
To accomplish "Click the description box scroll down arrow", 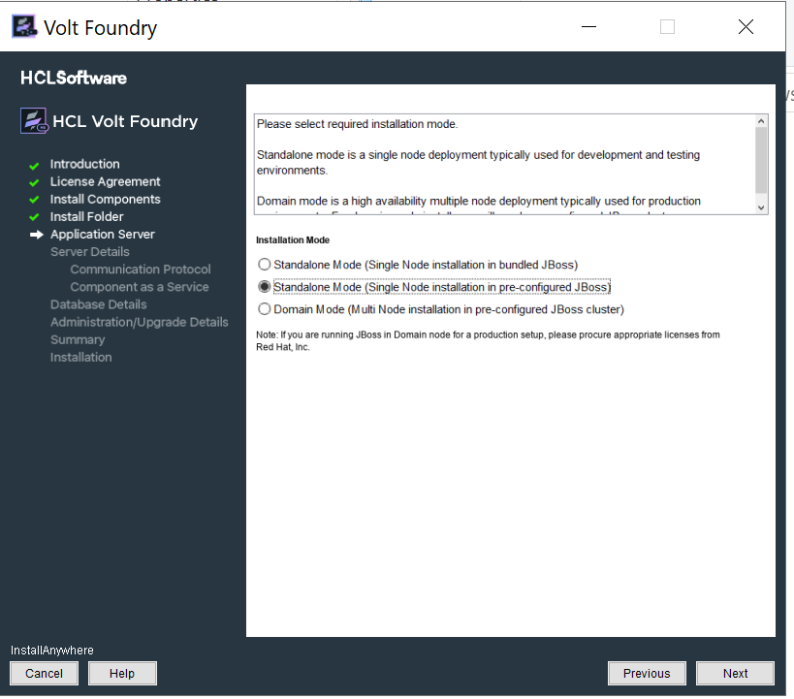I will point(761,207).
